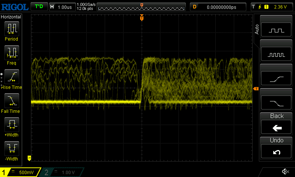Select the Freq measurement icon

click(x=11, y=53)
